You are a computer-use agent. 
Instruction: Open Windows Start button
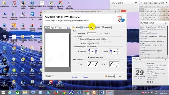coord(3,93)
